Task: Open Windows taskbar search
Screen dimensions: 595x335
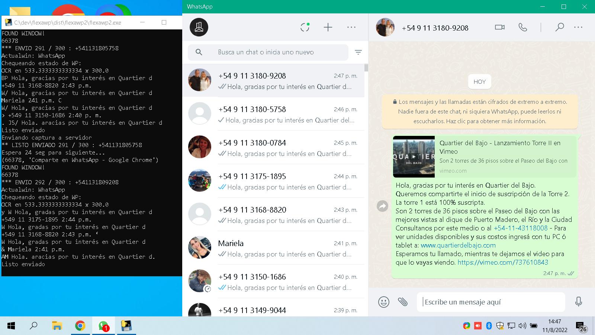Action: point(33,326)
